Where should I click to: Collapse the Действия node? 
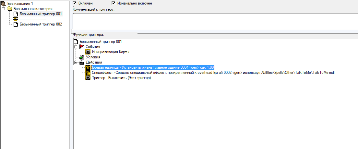(x=76, y=62)
